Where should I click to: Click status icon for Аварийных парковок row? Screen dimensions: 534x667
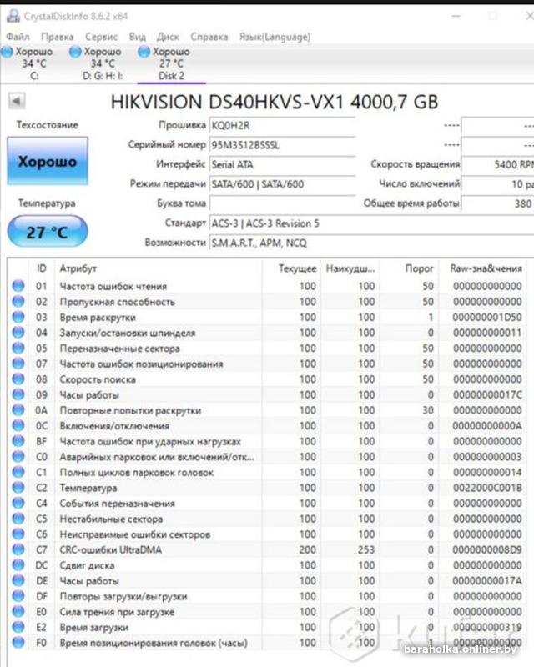click(18, 456)
